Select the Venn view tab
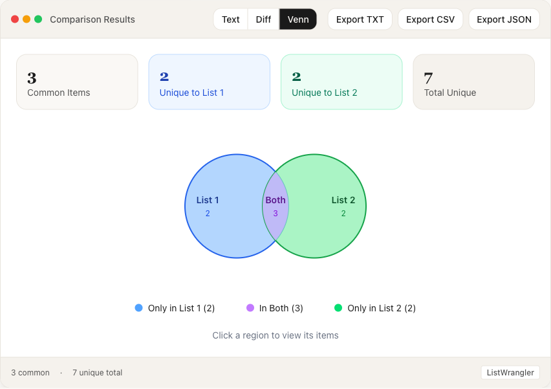The image size is (551, 389). [298, 19]
